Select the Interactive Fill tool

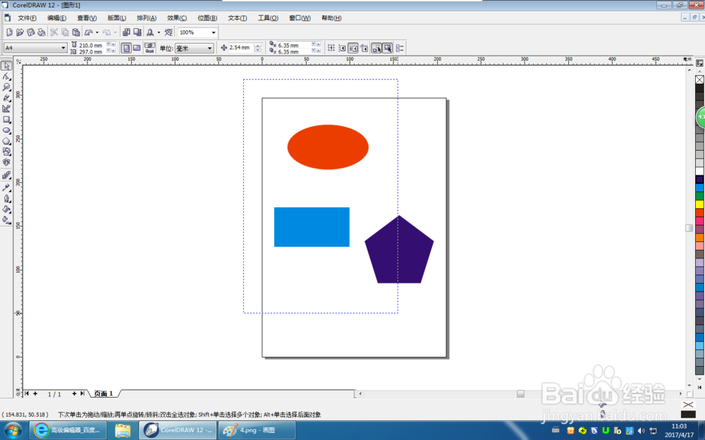pyautogui.click(x=6, y=220)
